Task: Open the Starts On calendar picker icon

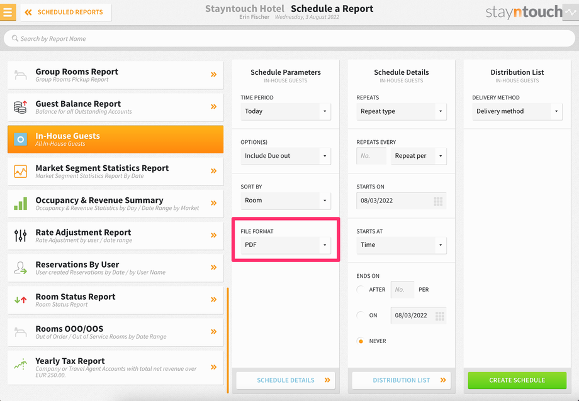Action: 438,201
